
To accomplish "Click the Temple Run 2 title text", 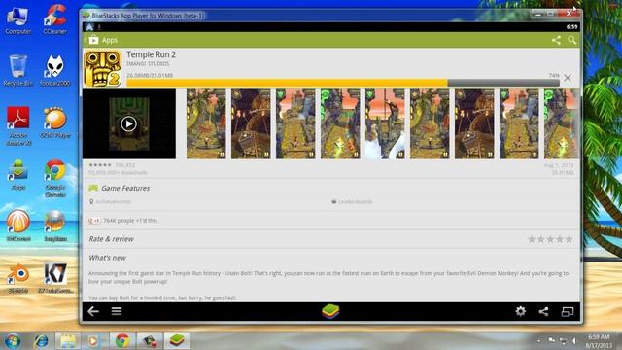I will tap(152, 54).
